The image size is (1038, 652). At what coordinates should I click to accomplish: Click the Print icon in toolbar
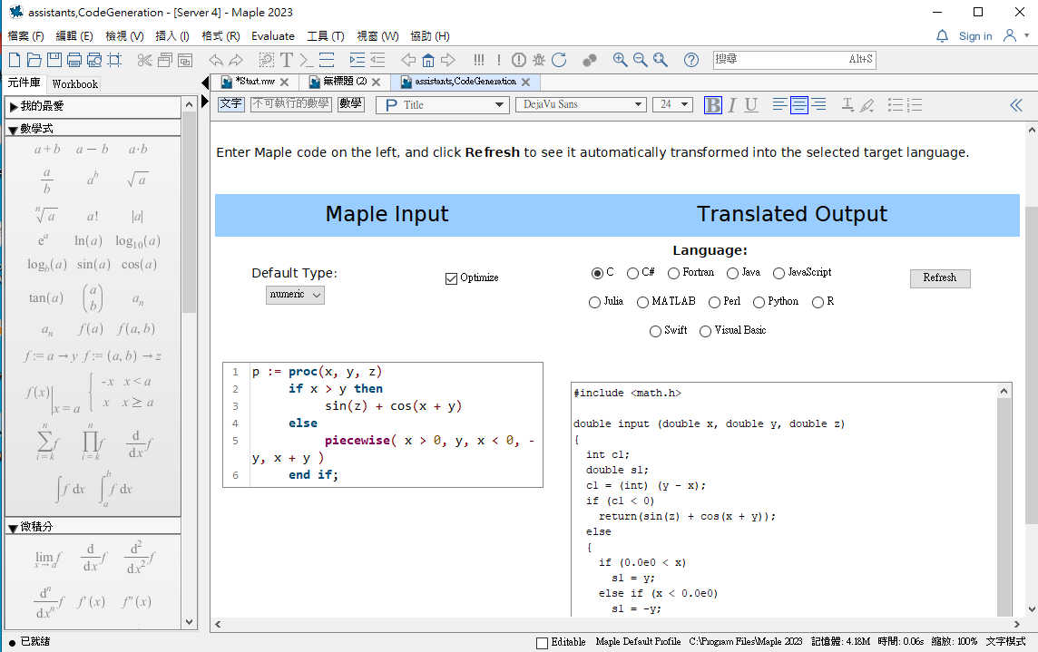74,60
